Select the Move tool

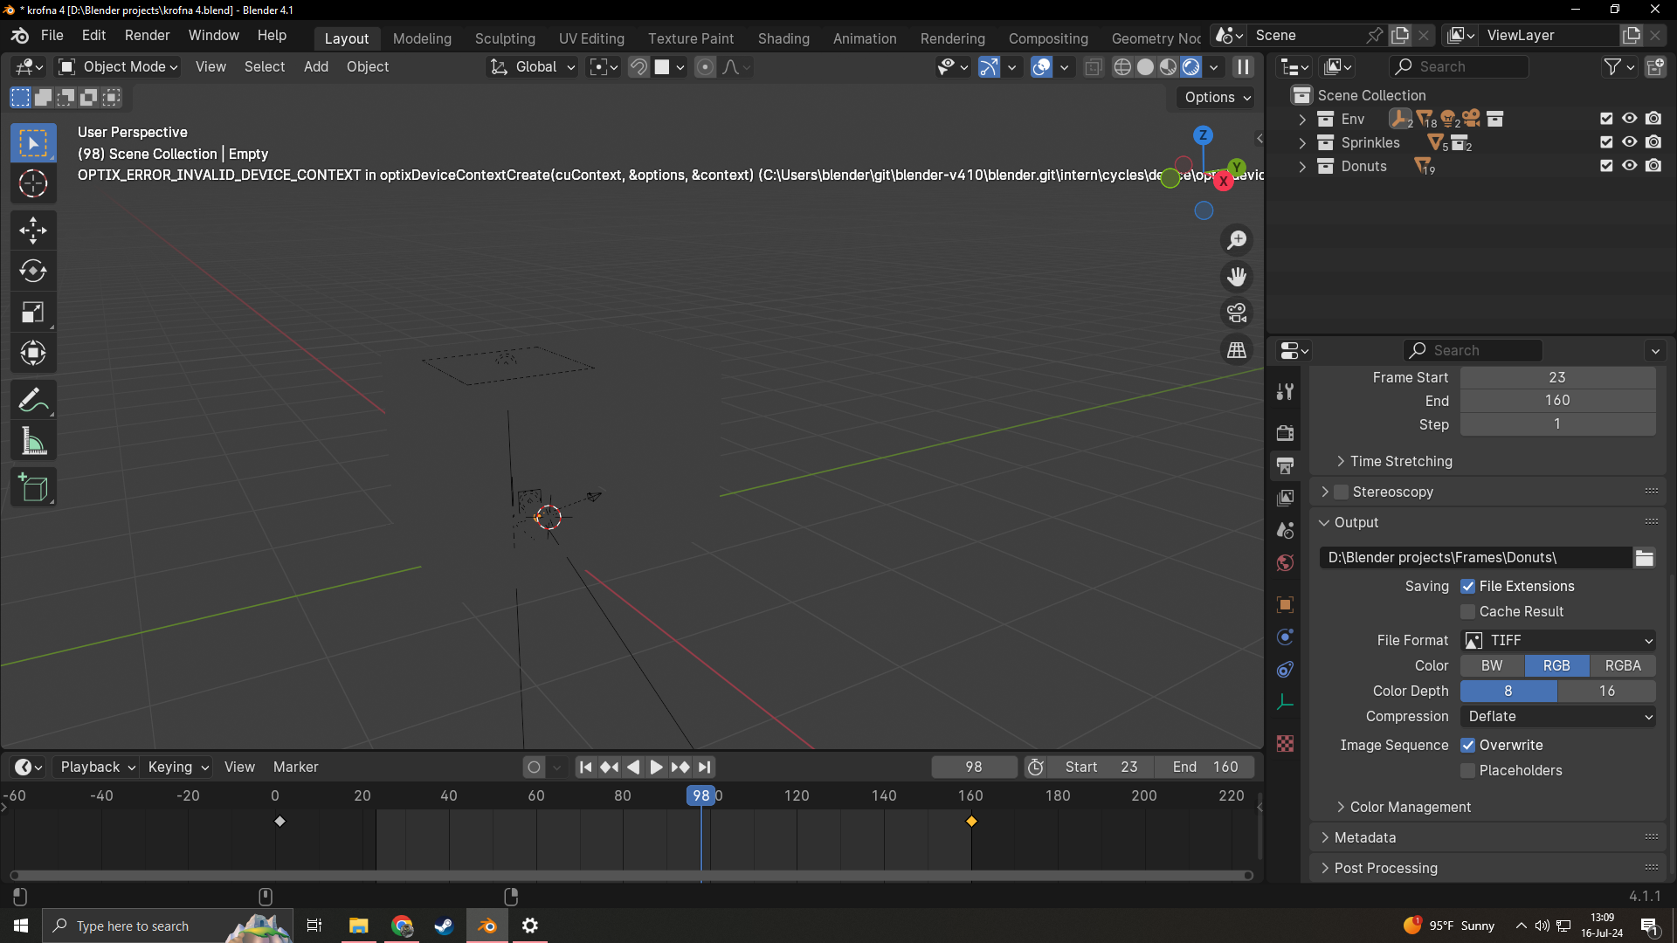[33, 231]
